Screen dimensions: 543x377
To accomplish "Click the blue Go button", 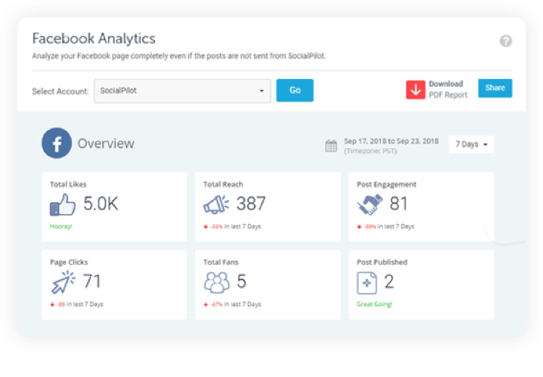I will coord(295,90).
